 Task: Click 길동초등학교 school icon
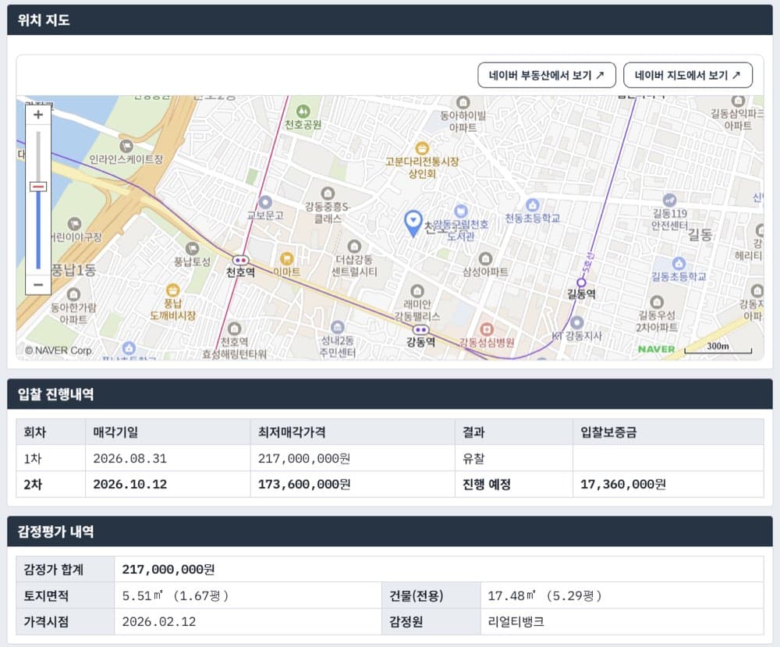(x=679, y=263)
